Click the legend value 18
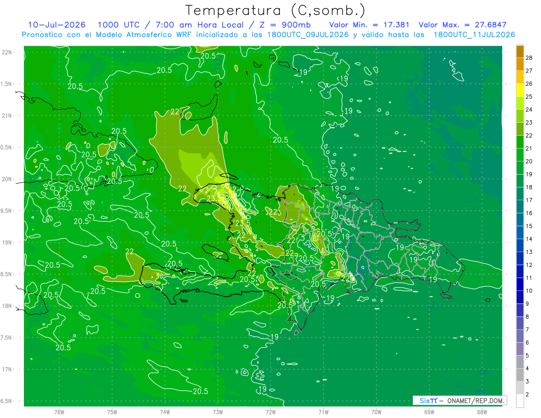 (x=529, y=187)
